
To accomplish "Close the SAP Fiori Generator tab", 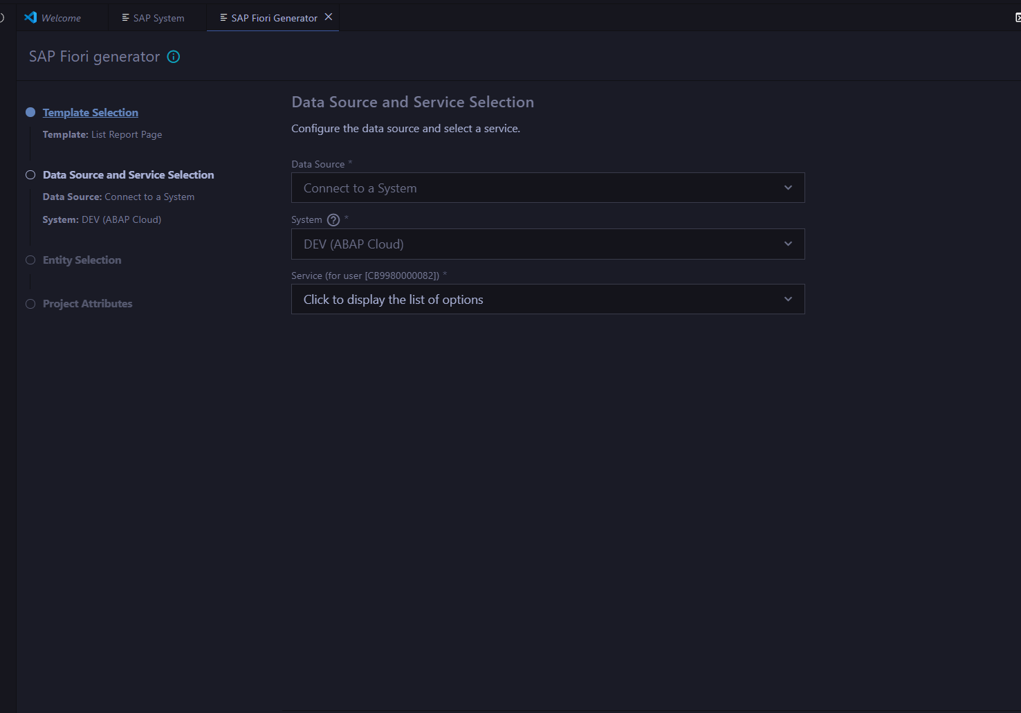I will pos(329,17).
